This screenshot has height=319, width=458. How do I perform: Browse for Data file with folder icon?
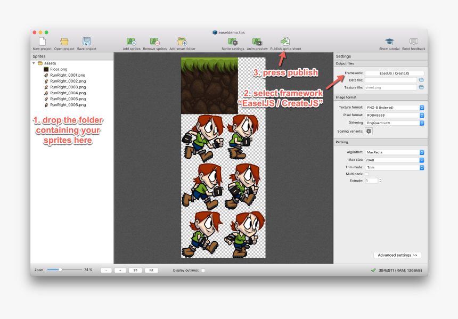[x=421, y=80]
